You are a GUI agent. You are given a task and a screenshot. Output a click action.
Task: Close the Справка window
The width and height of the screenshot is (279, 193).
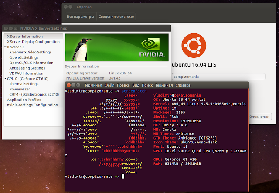point(66,7)
